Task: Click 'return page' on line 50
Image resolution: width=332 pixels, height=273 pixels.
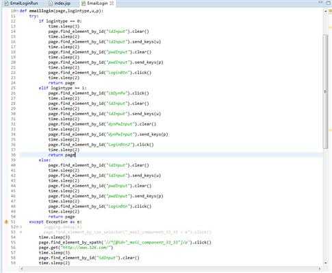Action: point(62,217)
